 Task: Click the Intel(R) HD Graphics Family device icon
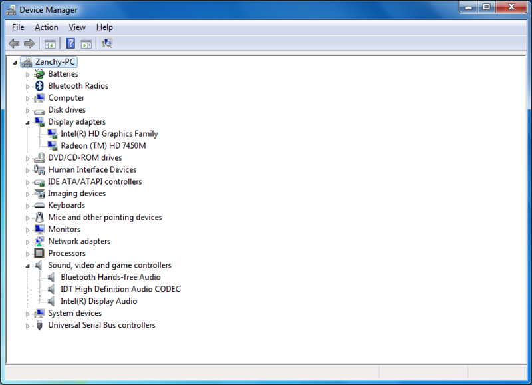click(x=53, y=133)
